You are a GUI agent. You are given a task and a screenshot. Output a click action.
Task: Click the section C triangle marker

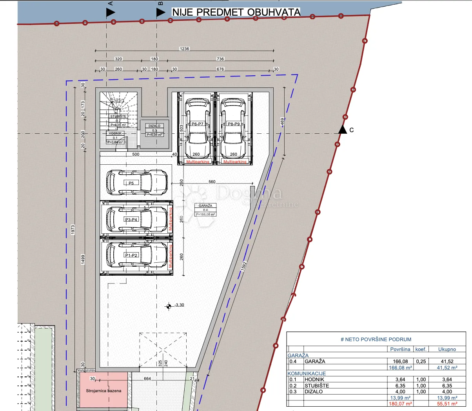[x=343, y=129]
